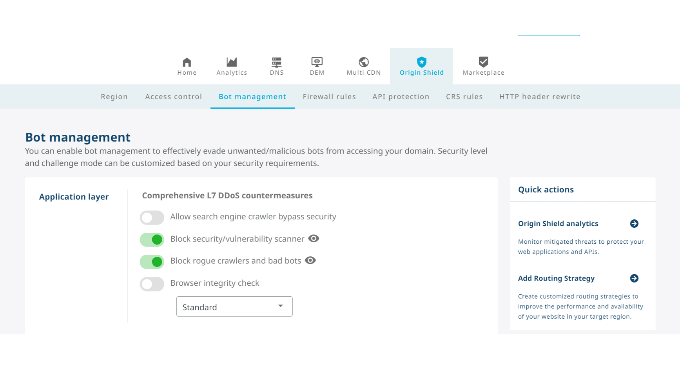Click the Quick actions heading

point(546,190)
